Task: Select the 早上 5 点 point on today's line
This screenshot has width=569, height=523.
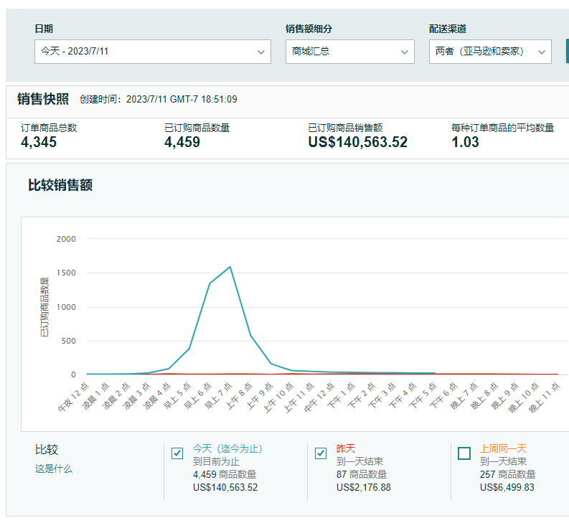Action: pos(189,349)
